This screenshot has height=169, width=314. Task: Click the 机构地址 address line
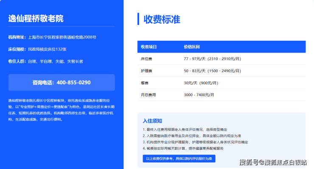pos(52,37)
